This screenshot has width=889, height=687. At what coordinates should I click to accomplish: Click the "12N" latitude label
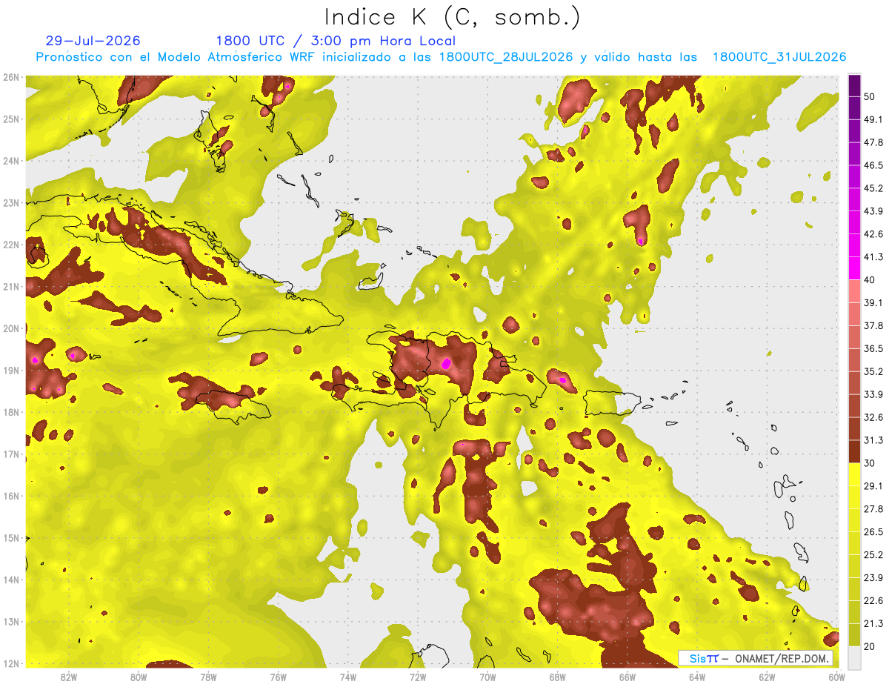(11, 663)
